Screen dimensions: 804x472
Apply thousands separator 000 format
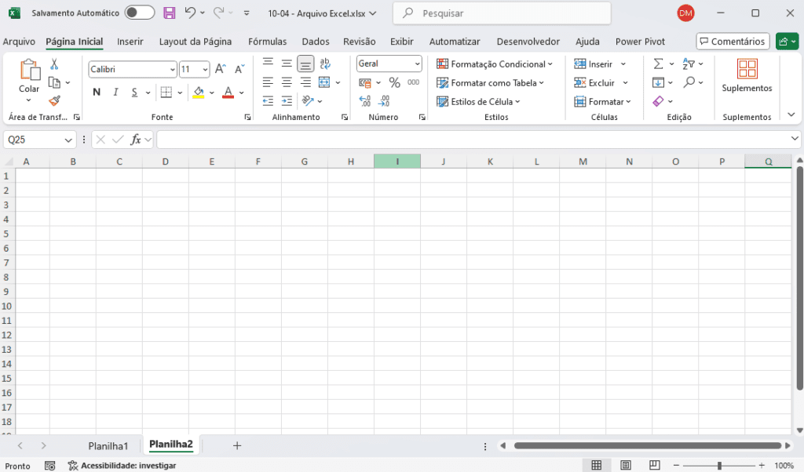tap(413, 82)
